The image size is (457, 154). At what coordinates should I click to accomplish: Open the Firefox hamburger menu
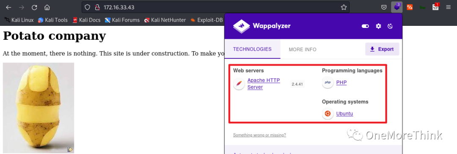click(448, 7)
